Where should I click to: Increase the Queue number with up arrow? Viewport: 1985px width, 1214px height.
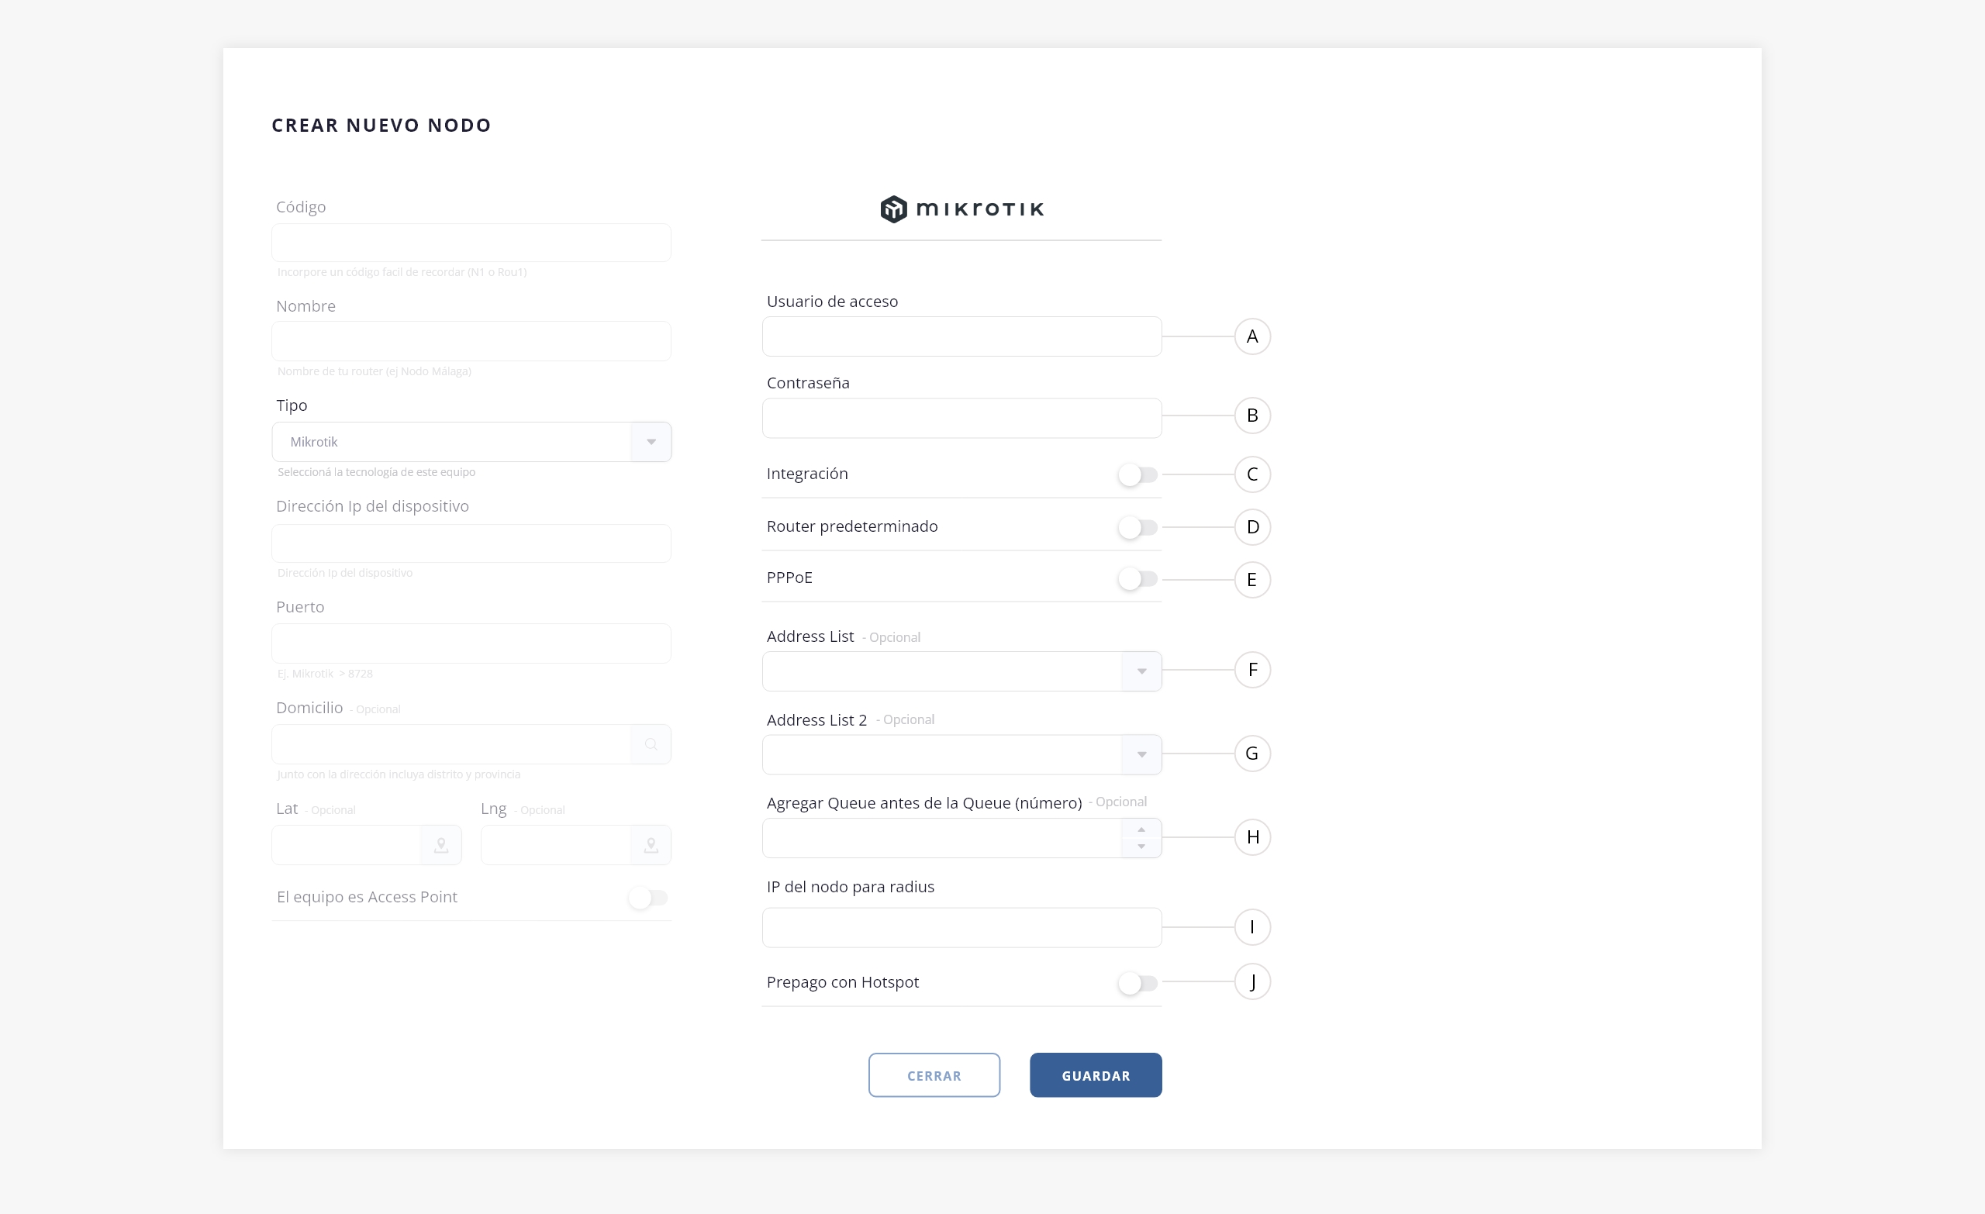tap(1141, 829)
